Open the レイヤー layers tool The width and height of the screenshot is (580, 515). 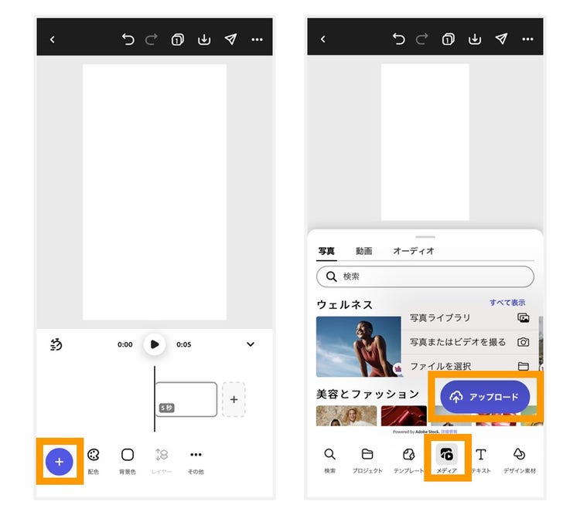pos(162,461)
